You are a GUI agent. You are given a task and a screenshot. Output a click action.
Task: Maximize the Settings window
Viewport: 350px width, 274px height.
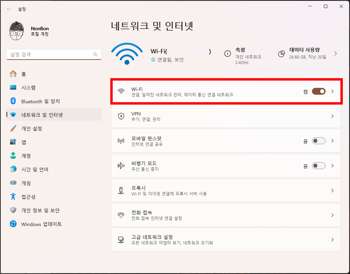point(325,6)
